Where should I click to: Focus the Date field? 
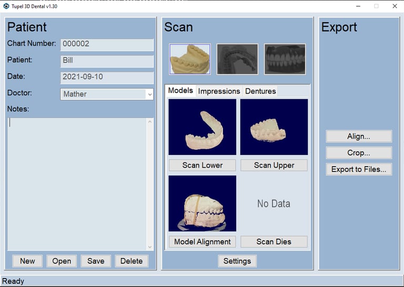pyautogui.click(x=107, y=78)
